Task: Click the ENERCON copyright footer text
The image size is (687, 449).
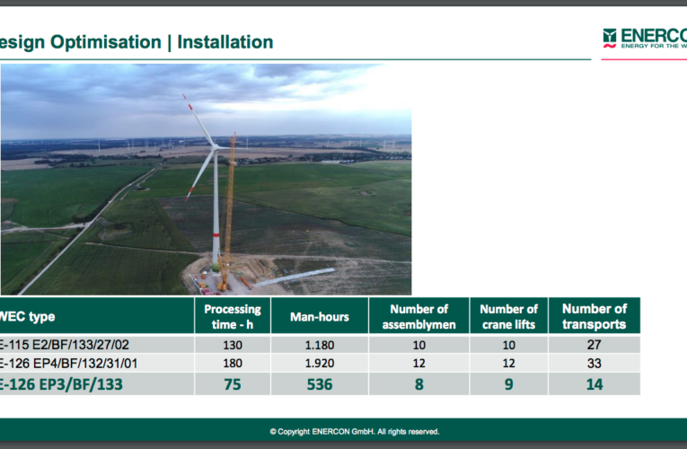Action: pyautogui.click(x=355, y=431)
